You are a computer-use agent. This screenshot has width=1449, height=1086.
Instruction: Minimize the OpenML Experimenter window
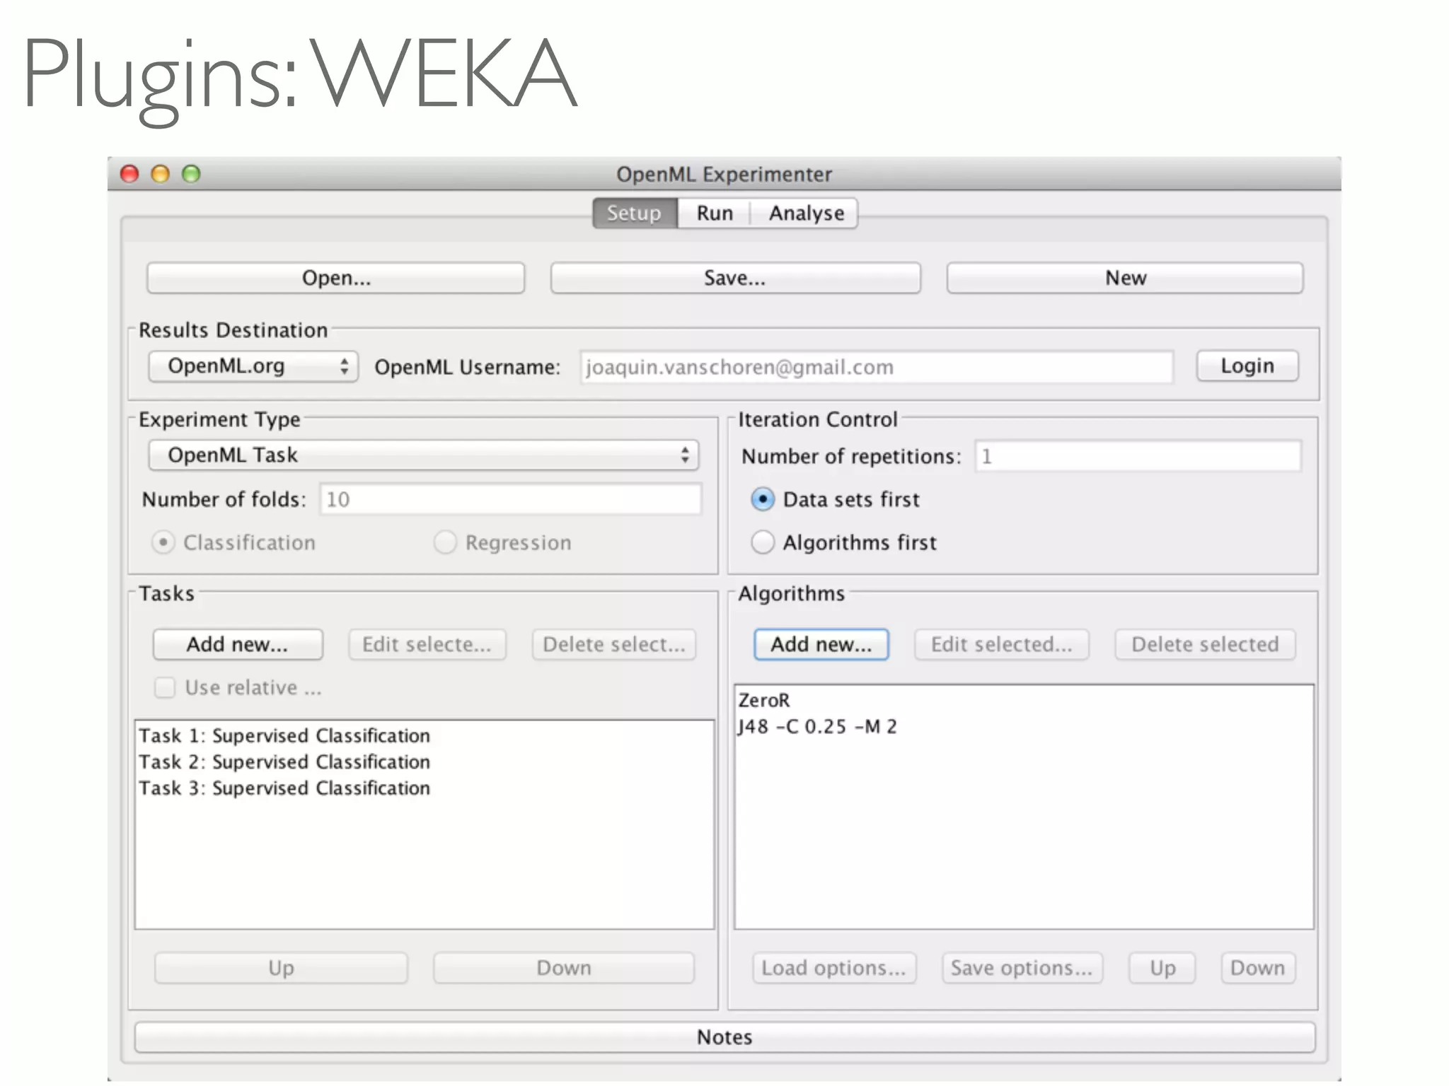coord(161,174)
